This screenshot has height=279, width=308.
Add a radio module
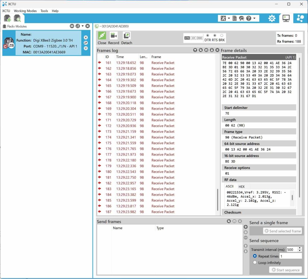tap(7, 18)
